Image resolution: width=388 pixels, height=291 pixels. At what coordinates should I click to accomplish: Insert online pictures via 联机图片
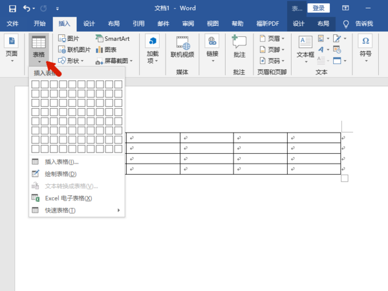pos(74,50)
